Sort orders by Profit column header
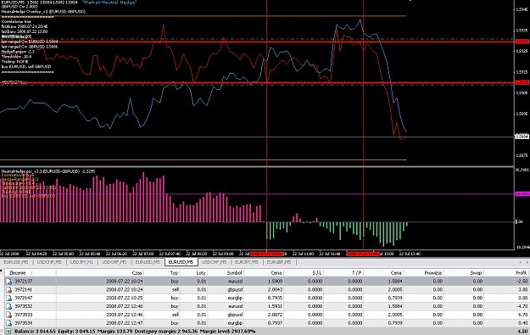Viewport: 530px width, 335px height. (522, 273)
